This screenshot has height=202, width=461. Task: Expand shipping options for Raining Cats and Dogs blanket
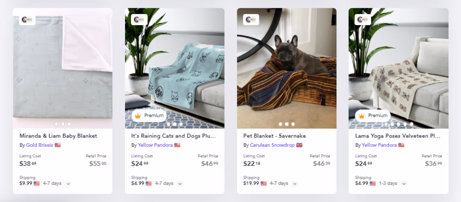click(x=180, y=184)
